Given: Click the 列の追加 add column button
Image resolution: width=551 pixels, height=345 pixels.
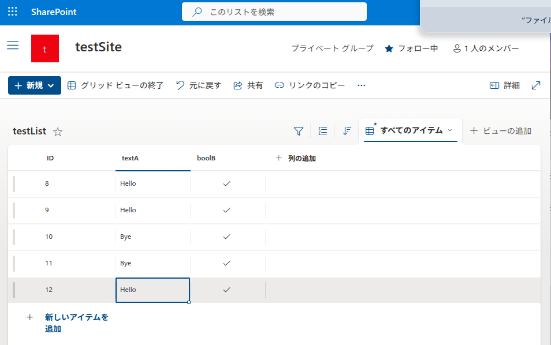Looking at the screenshot, I should pos(296,158).
